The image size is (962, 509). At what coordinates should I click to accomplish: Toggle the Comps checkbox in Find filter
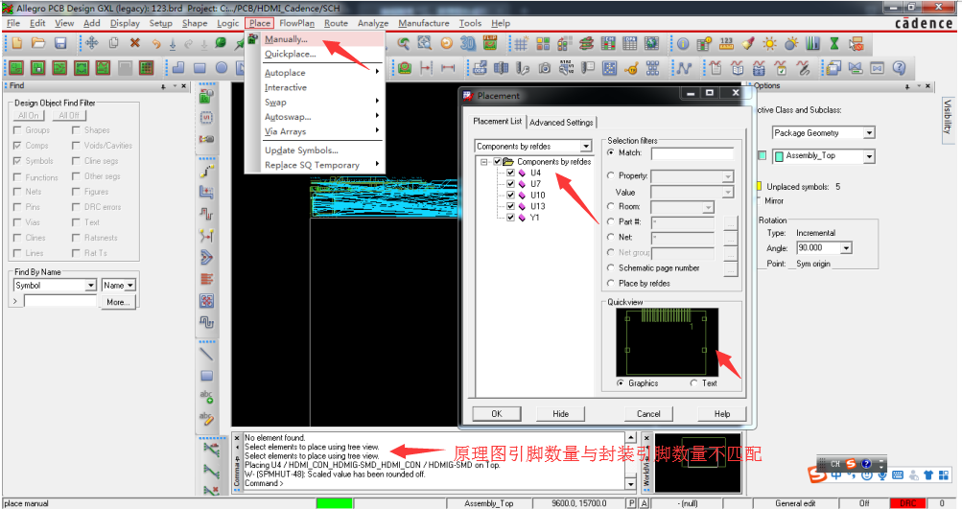(x=17, y=146)
